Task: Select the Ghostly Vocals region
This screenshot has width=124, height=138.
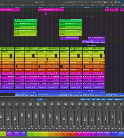Action: [x=94, y=42]
